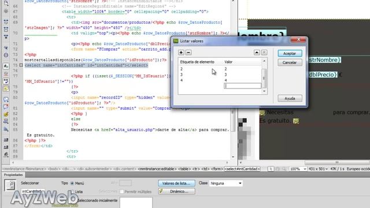Click the open documents icon in coding toolbar
This screenshot has height=208, width=370.
(x=6, y=3)
